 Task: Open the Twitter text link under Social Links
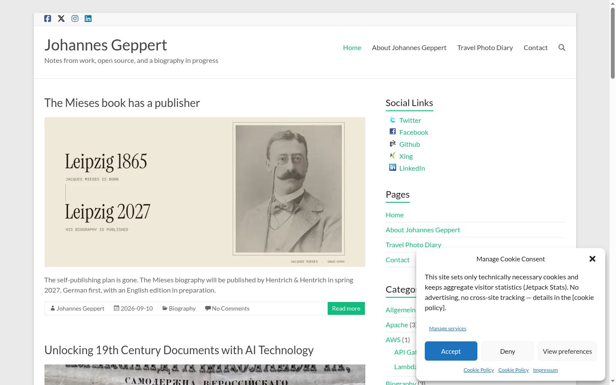(410, 120)
